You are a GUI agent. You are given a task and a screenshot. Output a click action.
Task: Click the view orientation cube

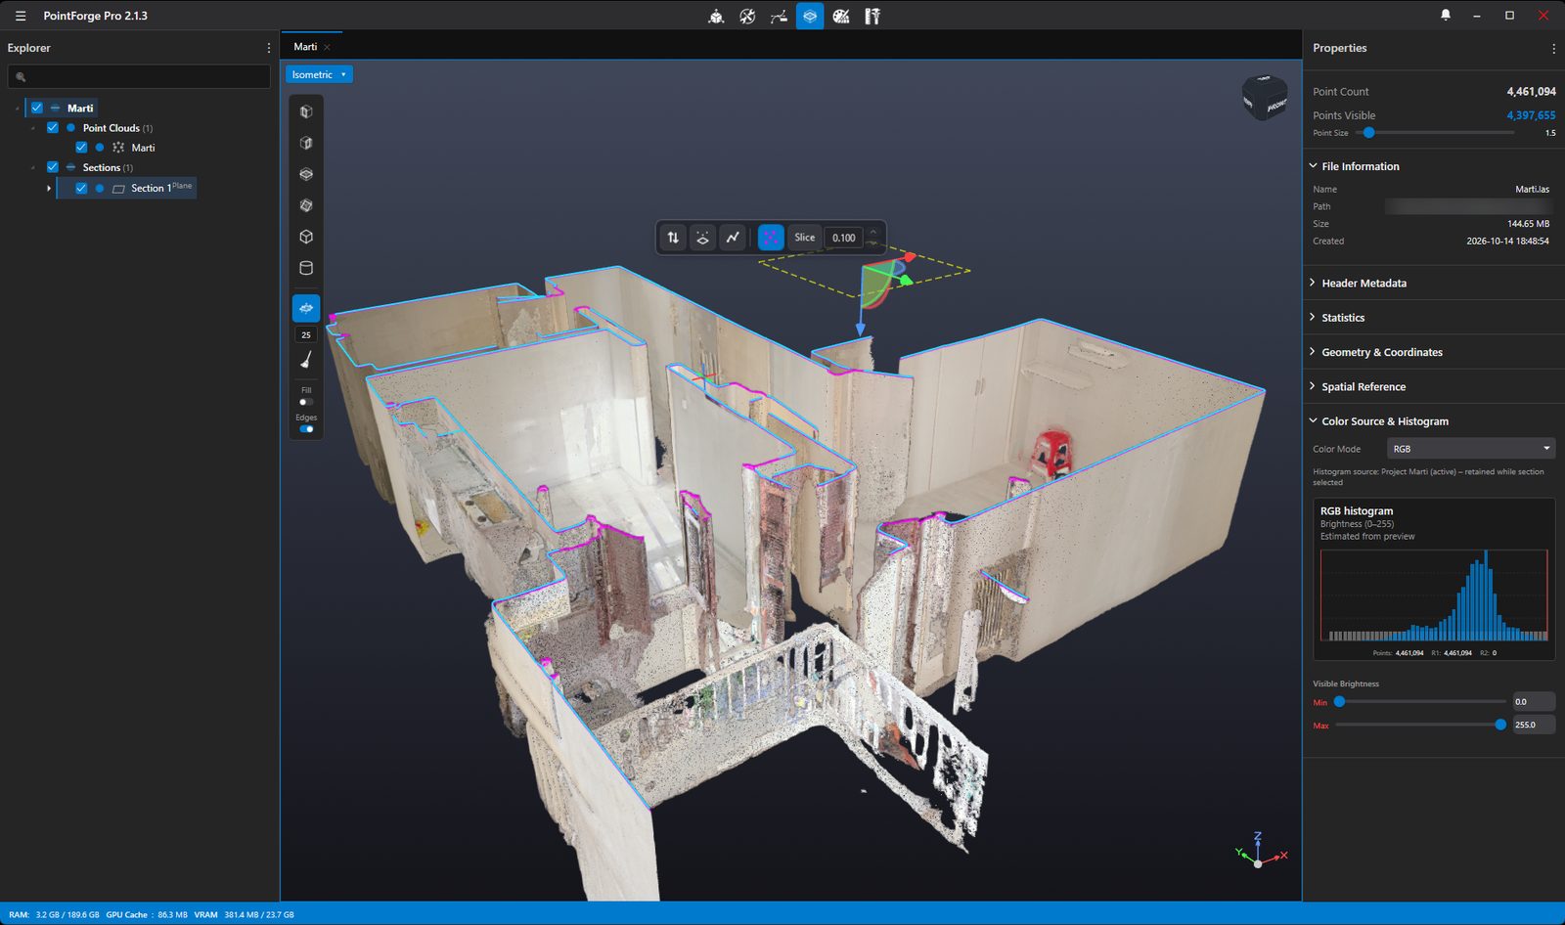click(x=1264, y=98)
